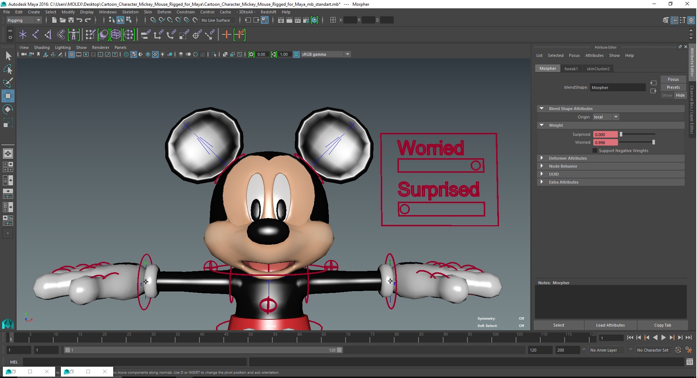Click the playback range slider bar
The image size is (697, 378).
(203, 350)
